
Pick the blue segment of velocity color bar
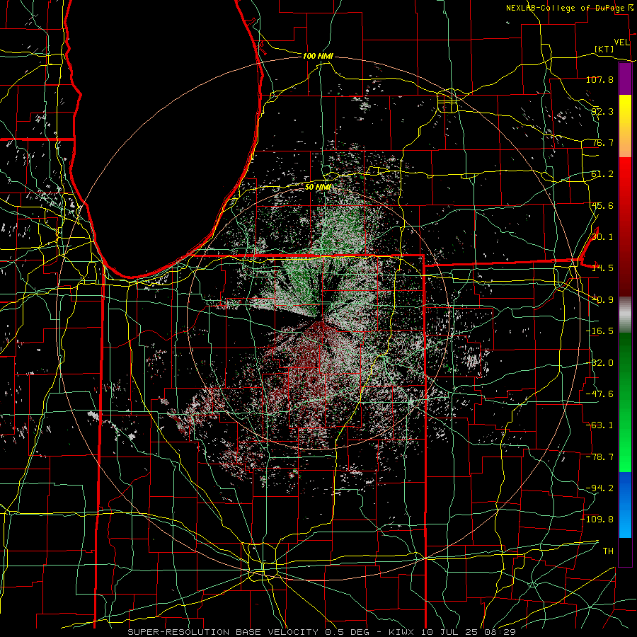[x=625, y=505]
